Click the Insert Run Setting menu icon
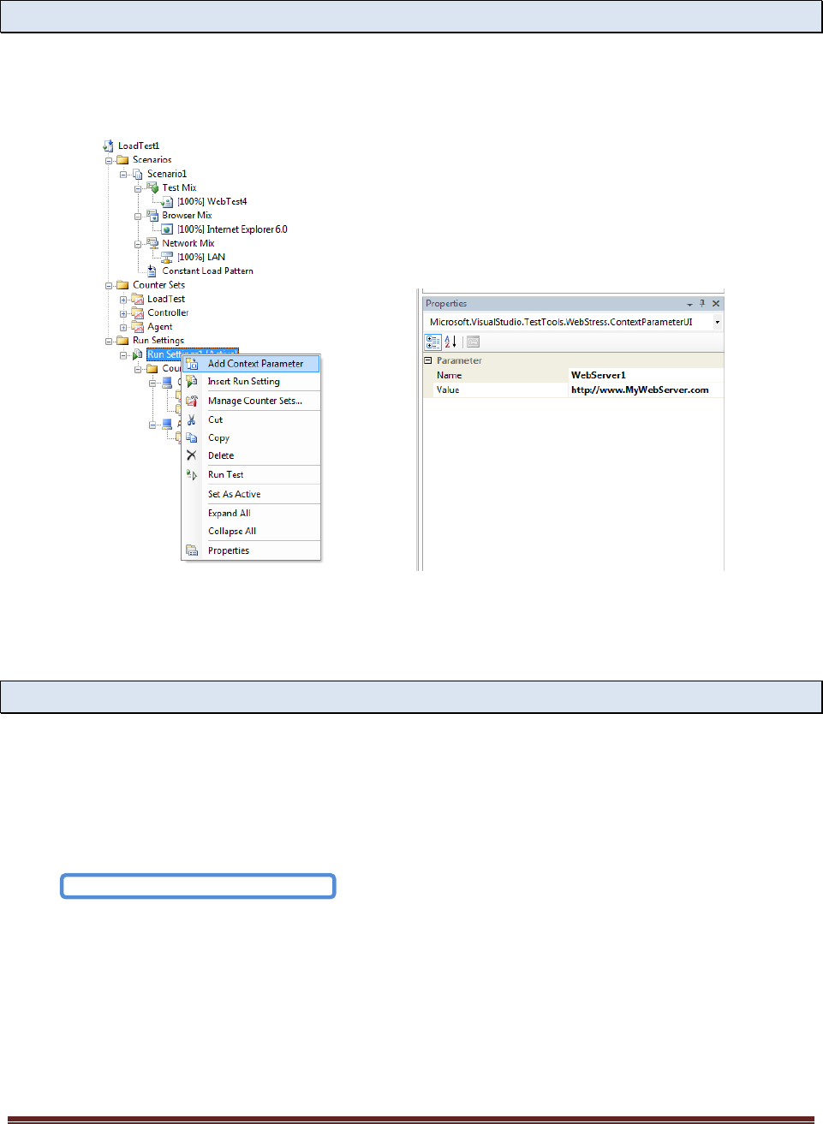823x1124 pixels. pyautogui.click(x=192, y=382)
